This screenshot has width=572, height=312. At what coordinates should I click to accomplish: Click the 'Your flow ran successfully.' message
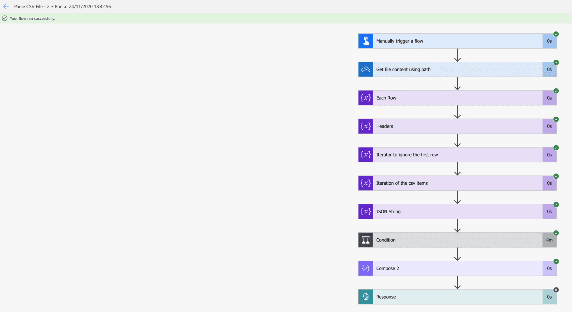(x=32, y=18)
